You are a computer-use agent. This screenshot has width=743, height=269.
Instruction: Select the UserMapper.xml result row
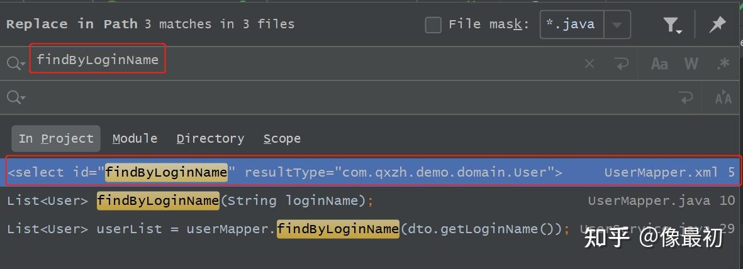point(371,172)
